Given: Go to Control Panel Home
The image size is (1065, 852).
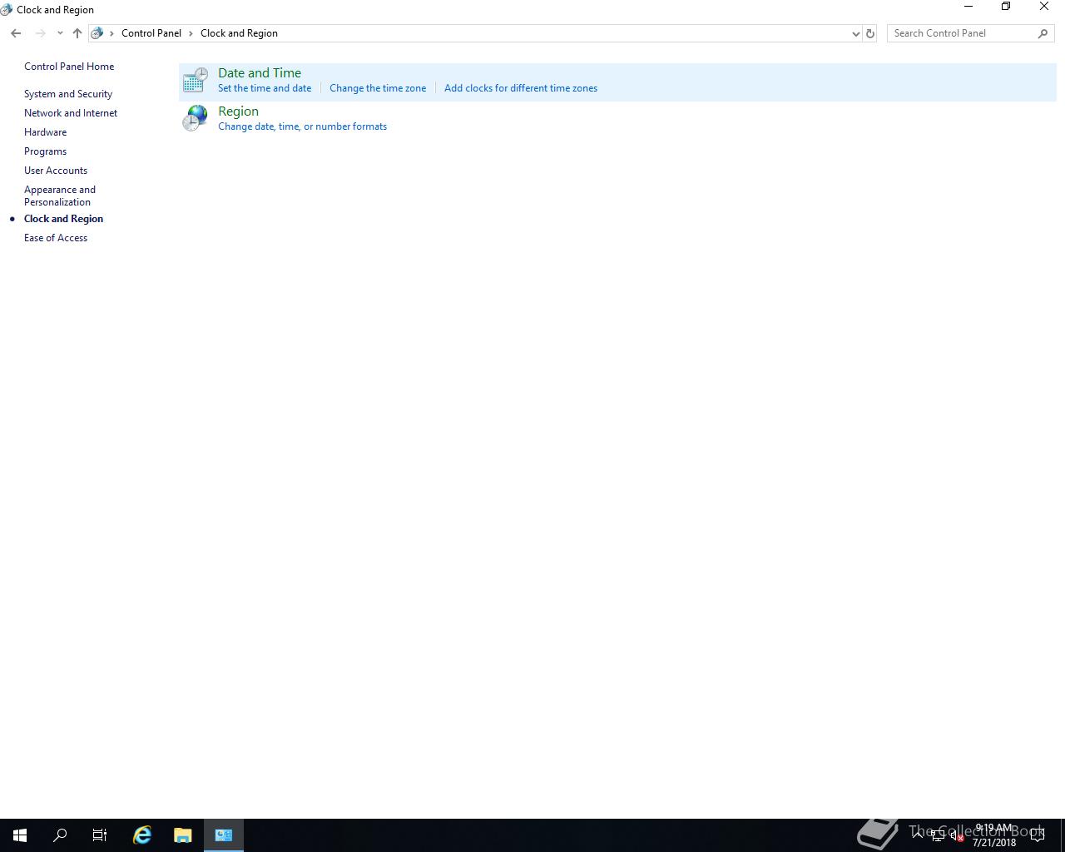Looking at the screenshot, I should [x=69, y=67].
